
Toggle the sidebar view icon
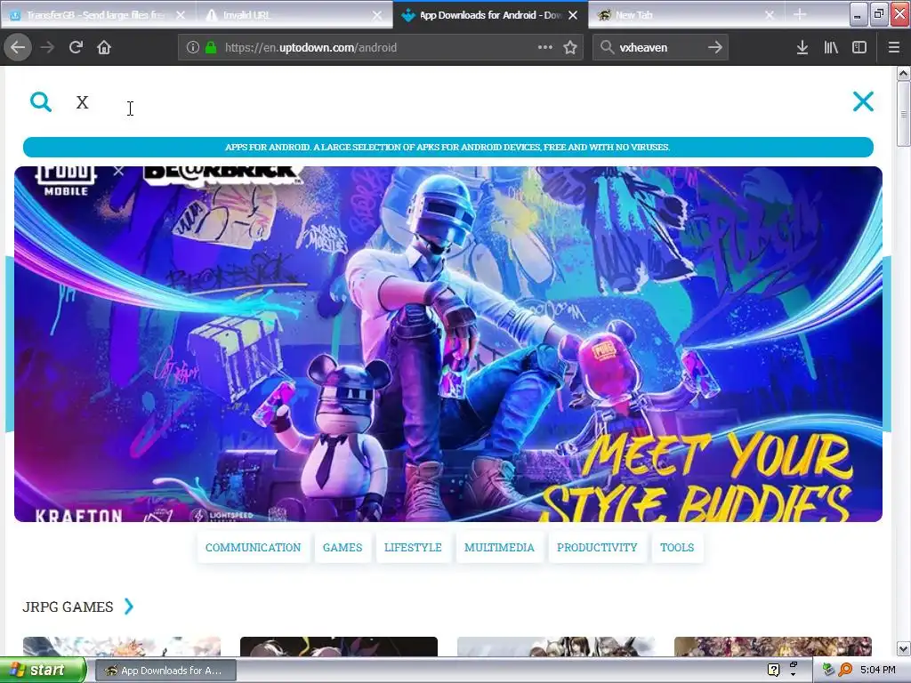click(x=859, y=48)
